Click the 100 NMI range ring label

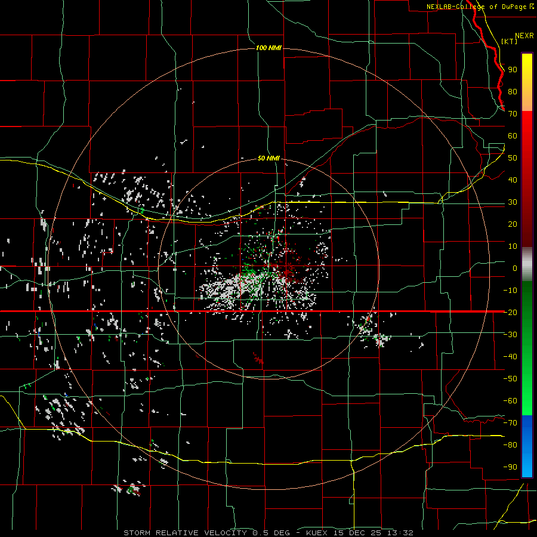coord(268,48)
